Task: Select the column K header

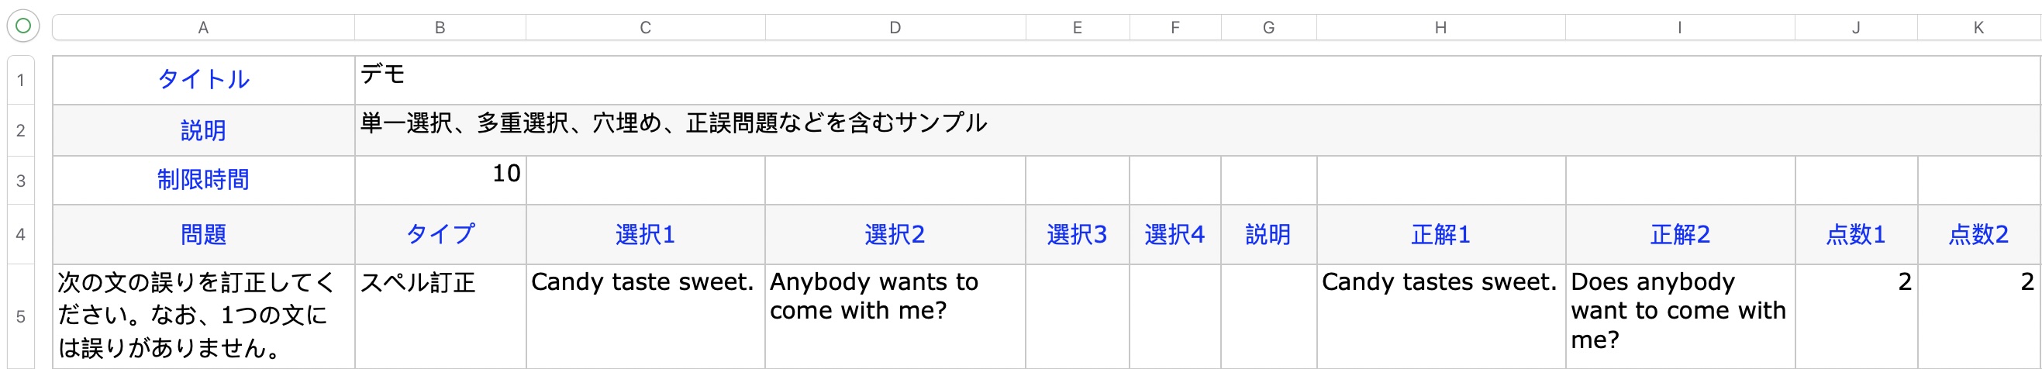Action: tap(1978, 28)
